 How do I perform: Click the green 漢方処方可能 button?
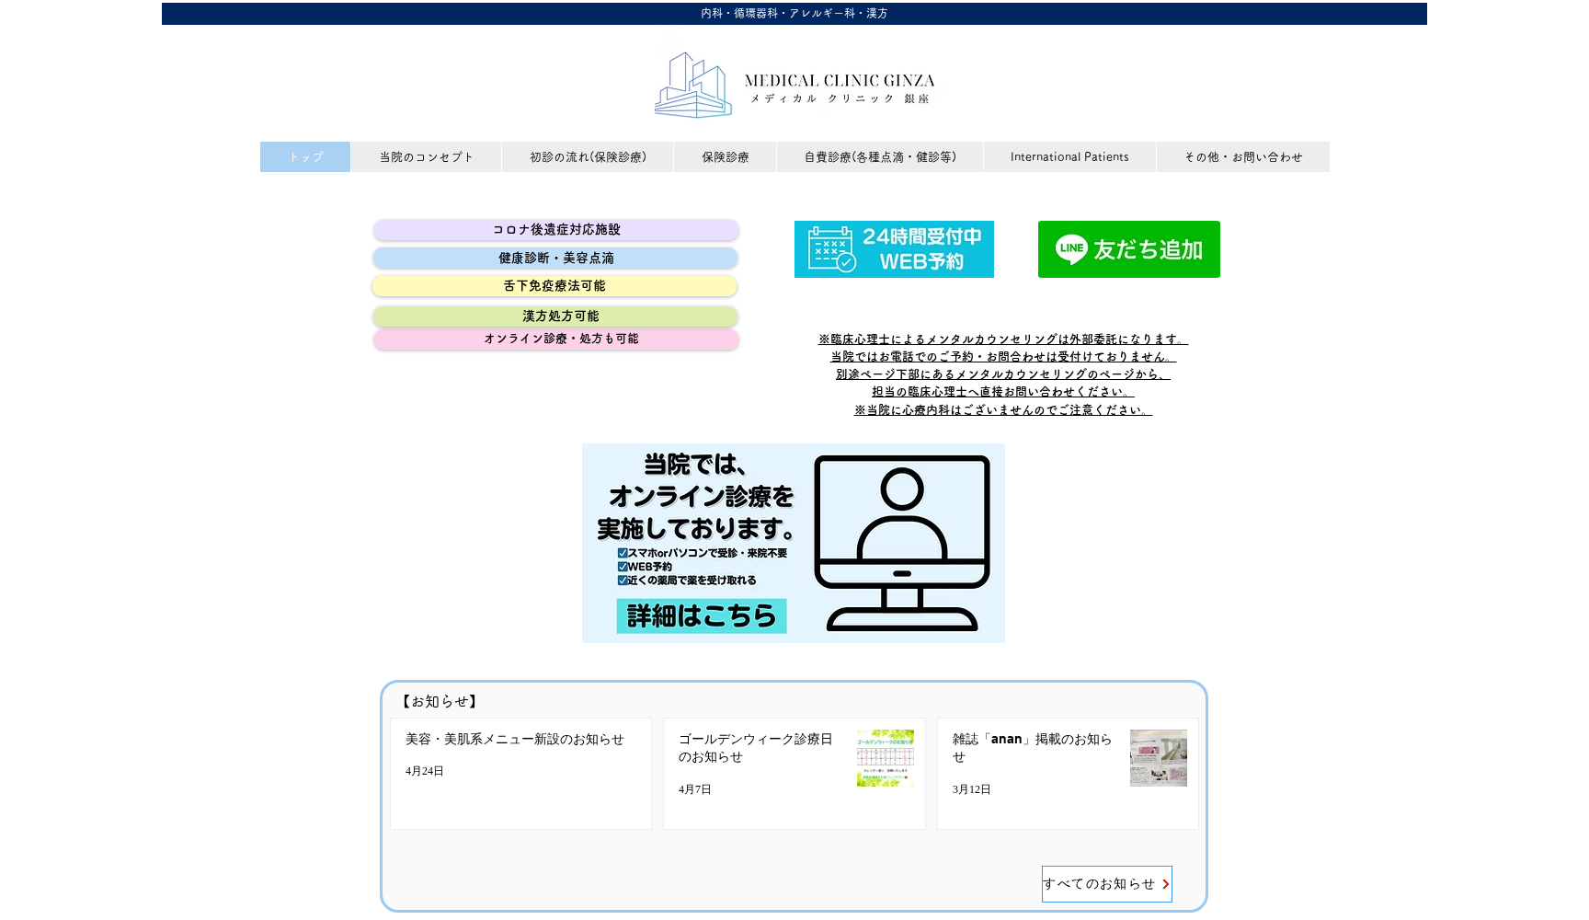555,316
